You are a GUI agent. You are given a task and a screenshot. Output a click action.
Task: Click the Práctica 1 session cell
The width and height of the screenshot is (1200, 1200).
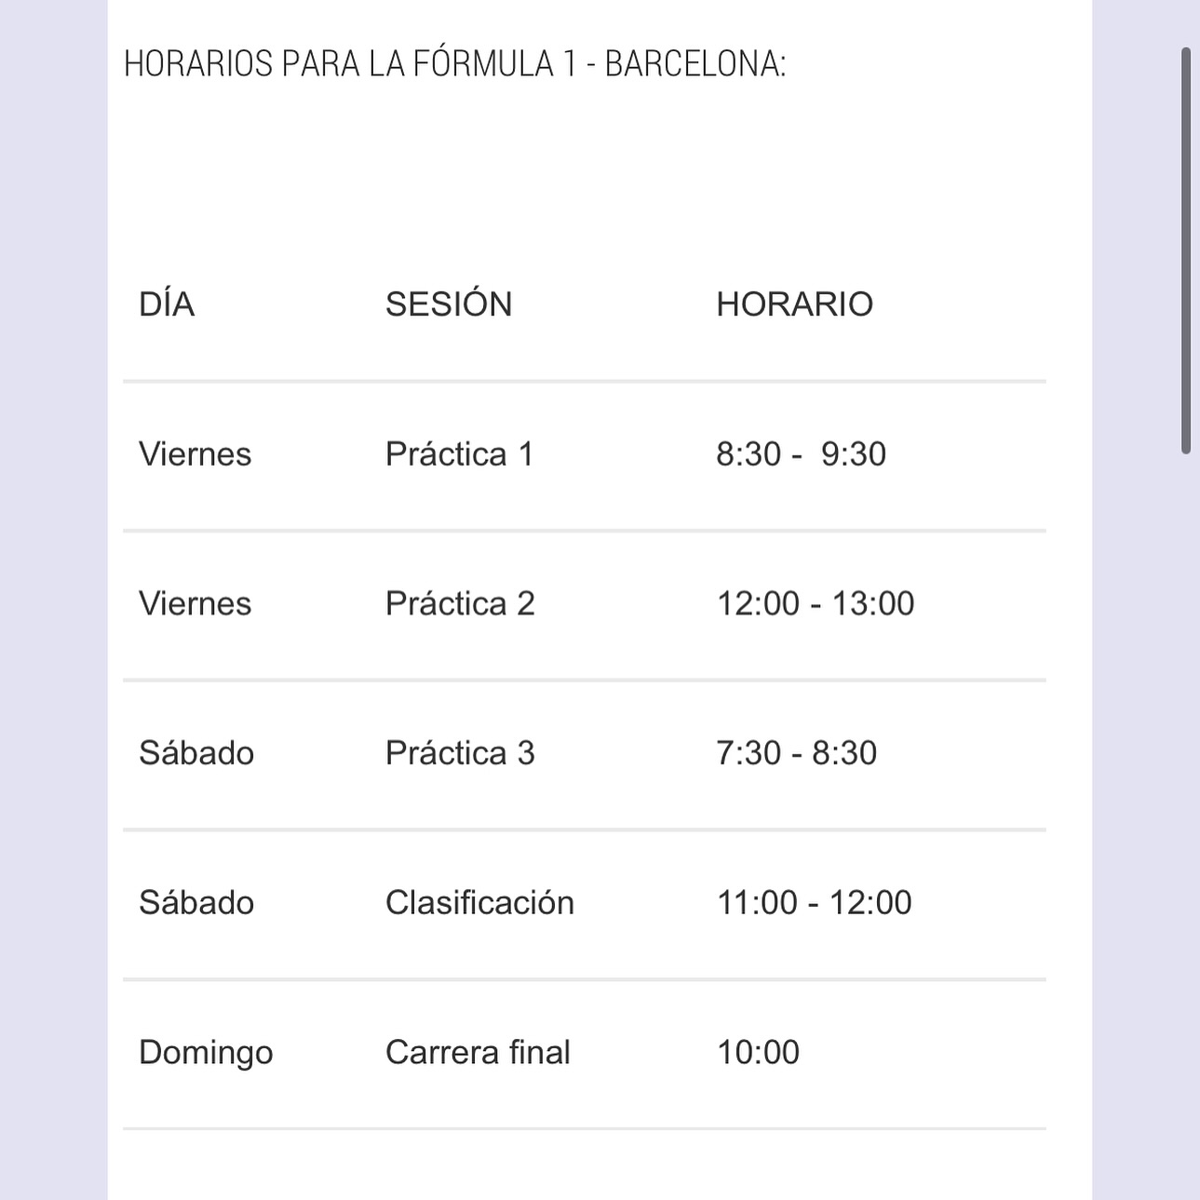[459, 454]
